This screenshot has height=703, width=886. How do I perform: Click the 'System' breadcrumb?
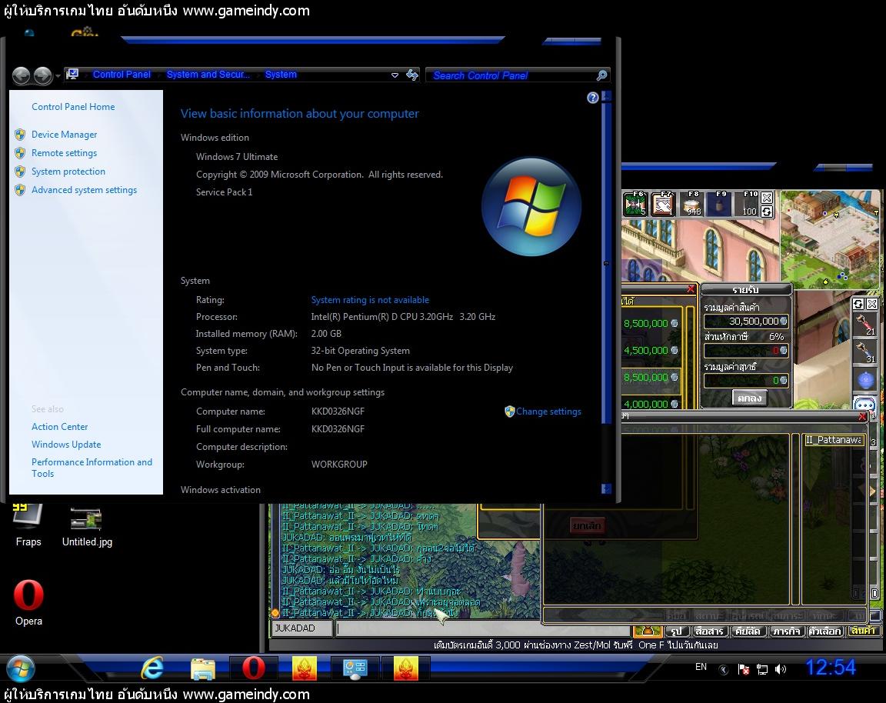click(281, 74)
